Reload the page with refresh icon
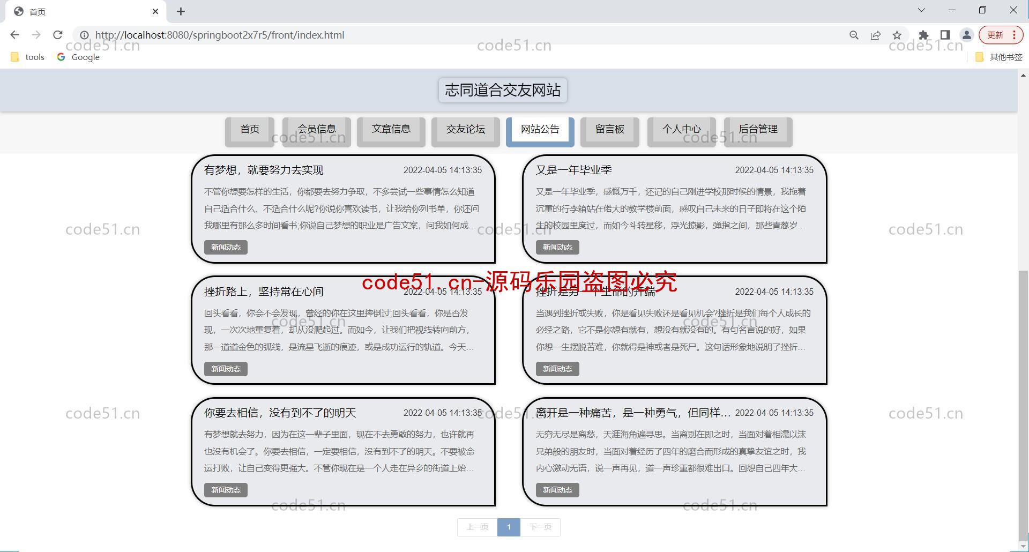 point(57,35)
